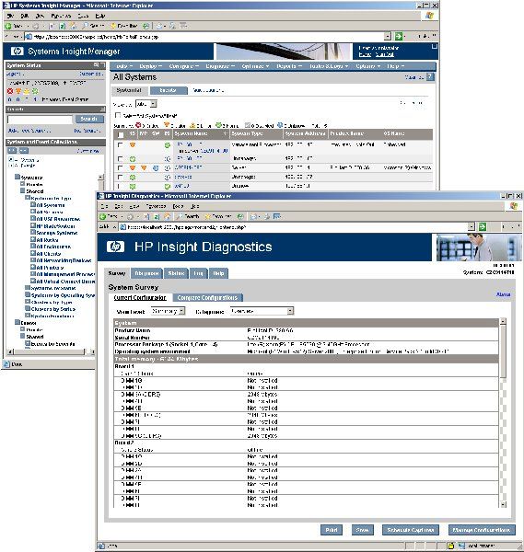The width and height of the screenshot is (524, 552).
Task: Toggle the select-all checkbox in systems table header
Action: 121,135
